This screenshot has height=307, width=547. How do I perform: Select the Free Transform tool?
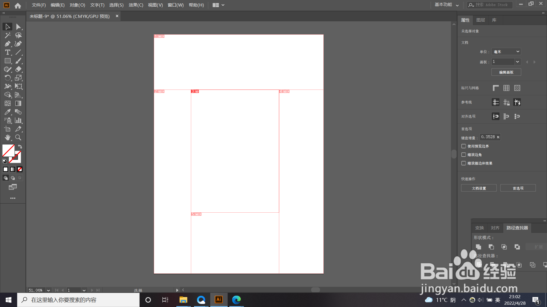pos(19,86)
